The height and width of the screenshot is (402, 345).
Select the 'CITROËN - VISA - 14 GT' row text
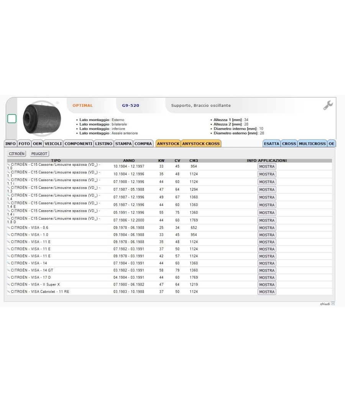coord(32,270)
